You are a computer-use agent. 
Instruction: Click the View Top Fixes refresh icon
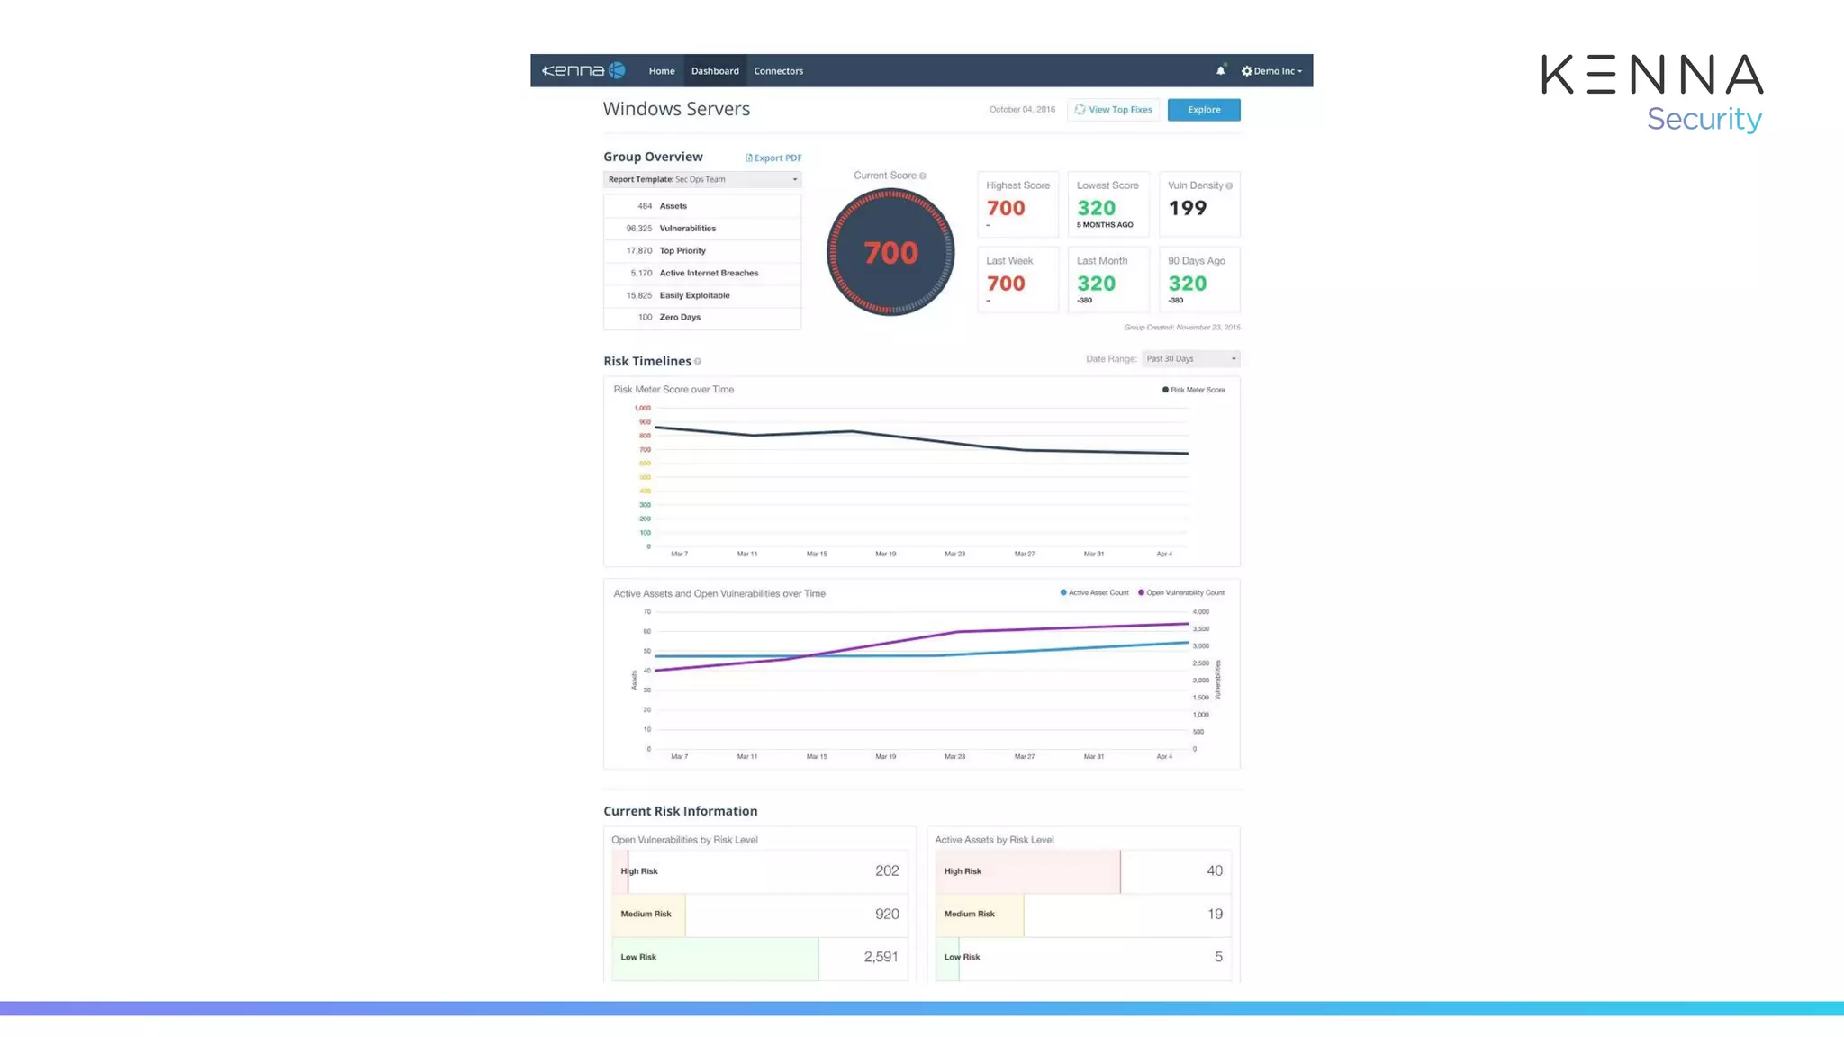(1080, 110)
